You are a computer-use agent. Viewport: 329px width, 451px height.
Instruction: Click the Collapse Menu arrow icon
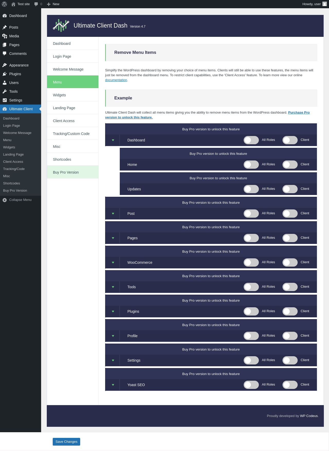[x=5, y=200]
